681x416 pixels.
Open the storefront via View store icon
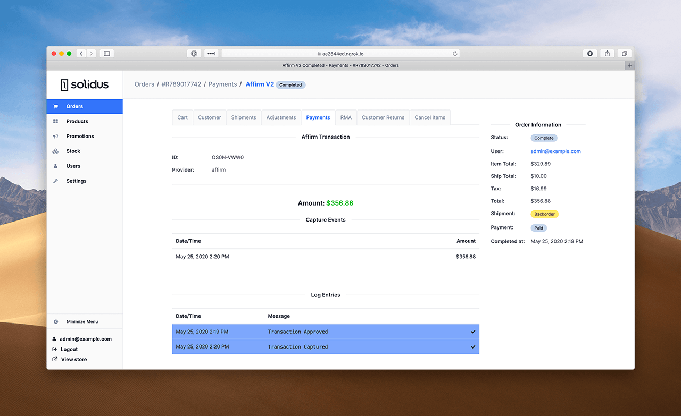[x=55, y=359]
